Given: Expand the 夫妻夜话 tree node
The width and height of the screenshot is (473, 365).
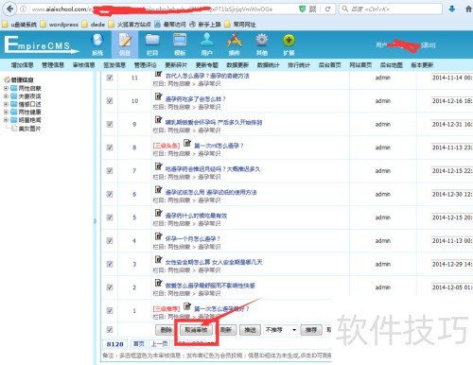Looking at the screenshot, I should click(x=6, y=96).
